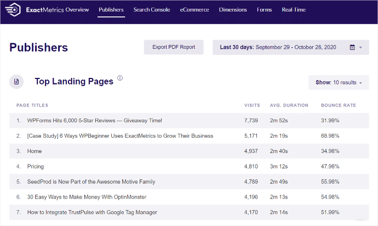Click the calendar icon in date range
Image resolution: width=378 pixels, height=226 pixels.
352,47
